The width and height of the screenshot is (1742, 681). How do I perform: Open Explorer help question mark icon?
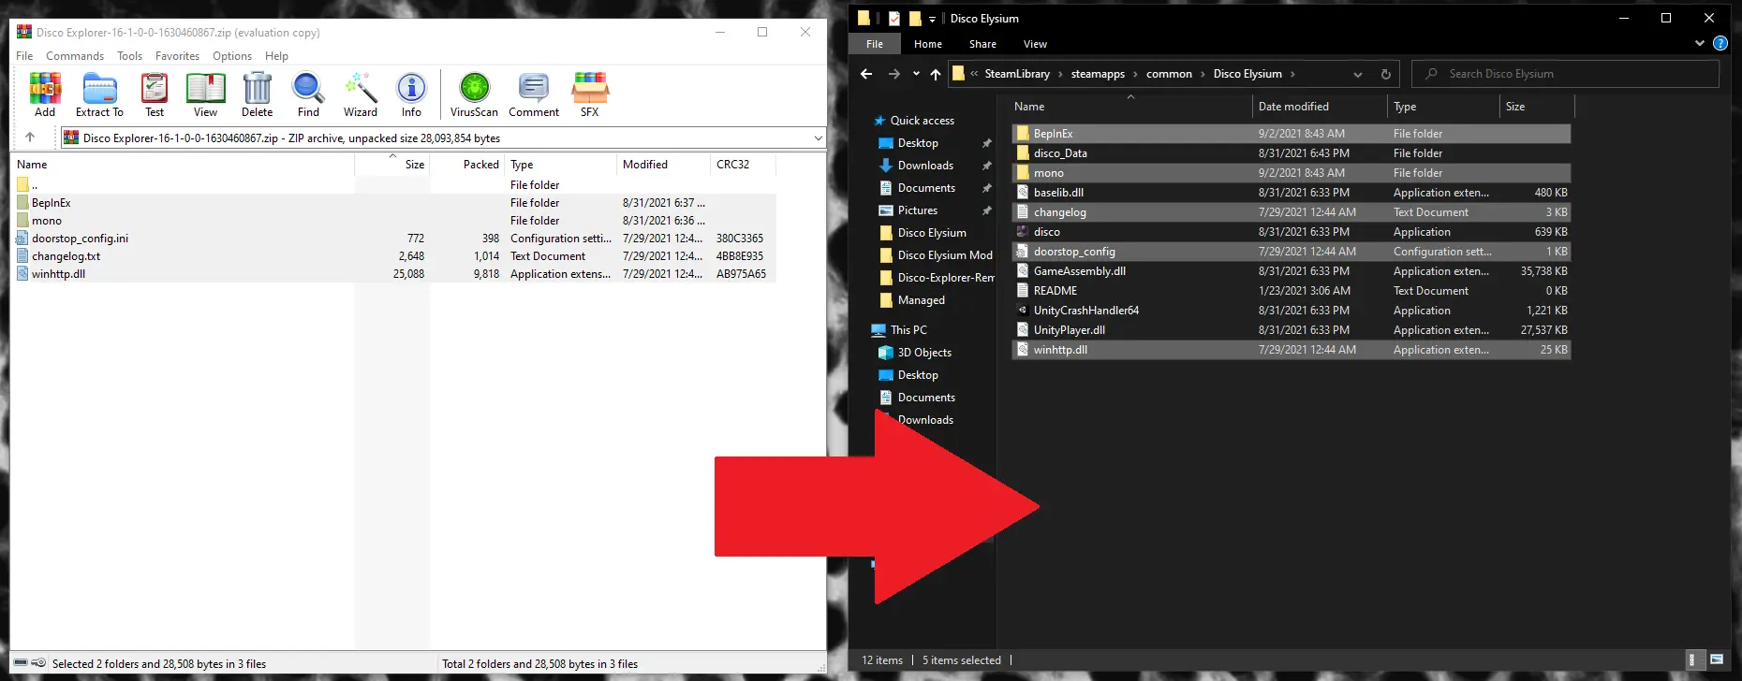point(1720,43)
